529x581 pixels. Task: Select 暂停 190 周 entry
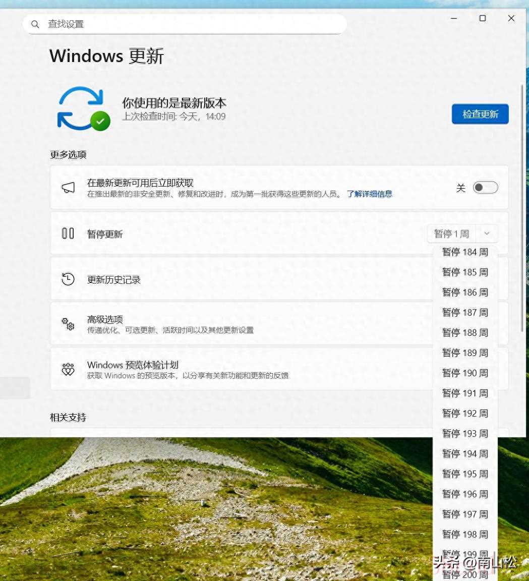tap(465, 373)
